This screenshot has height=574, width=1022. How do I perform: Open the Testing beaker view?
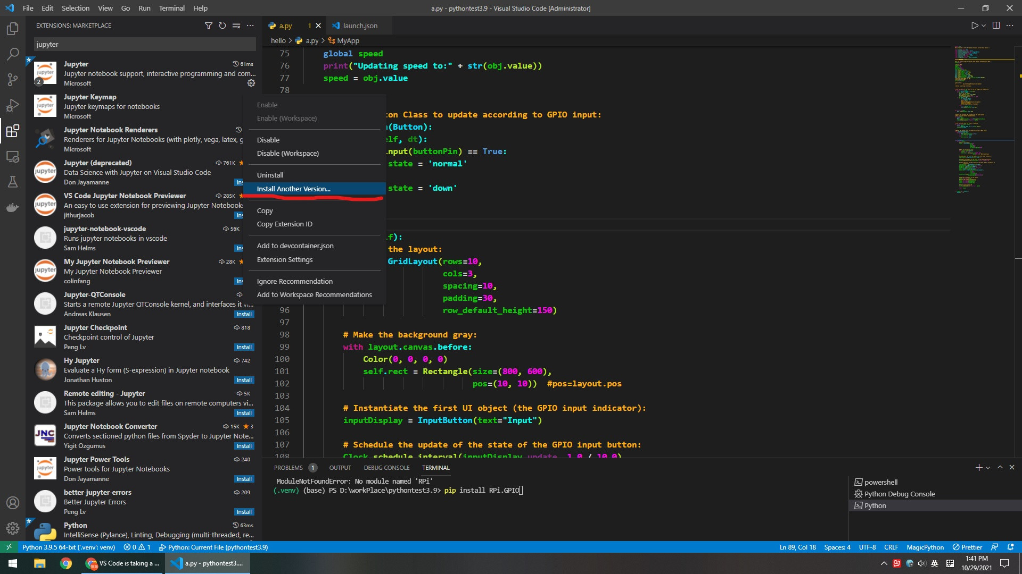(x=13, y=182)
